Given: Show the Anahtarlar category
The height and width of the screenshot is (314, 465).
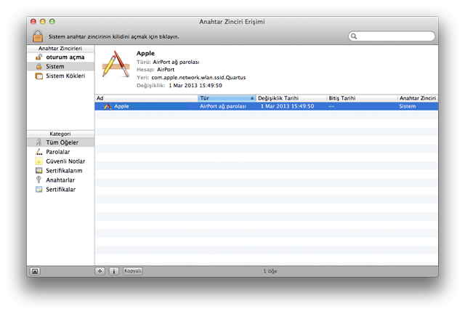Looking at the screenshot, I should point(60,180).
